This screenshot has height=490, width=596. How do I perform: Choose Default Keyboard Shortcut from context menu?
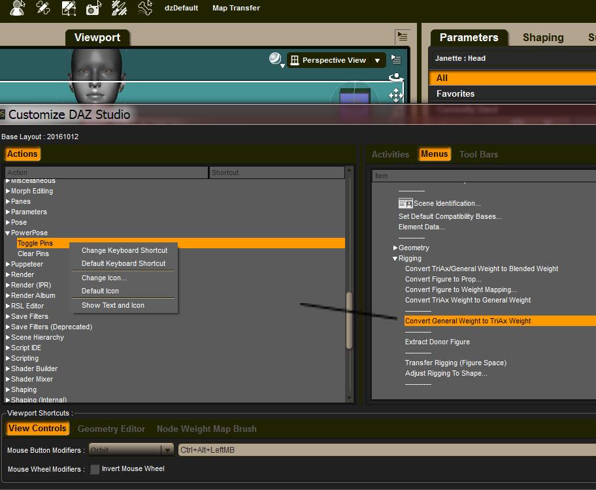(124, 263)
